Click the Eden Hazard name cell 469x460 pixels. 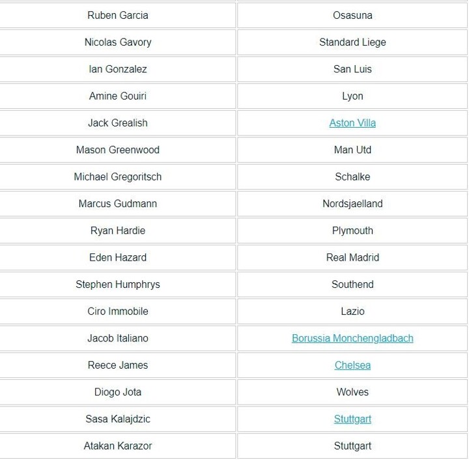click(118, 258)
